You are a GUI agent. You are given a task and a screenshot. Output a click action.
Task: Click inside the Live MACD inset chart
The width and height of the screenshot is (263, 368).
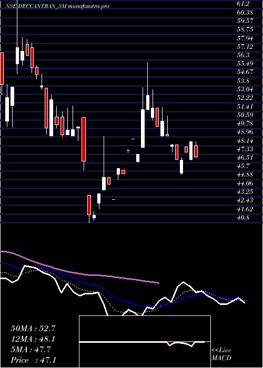click(145, 342)
